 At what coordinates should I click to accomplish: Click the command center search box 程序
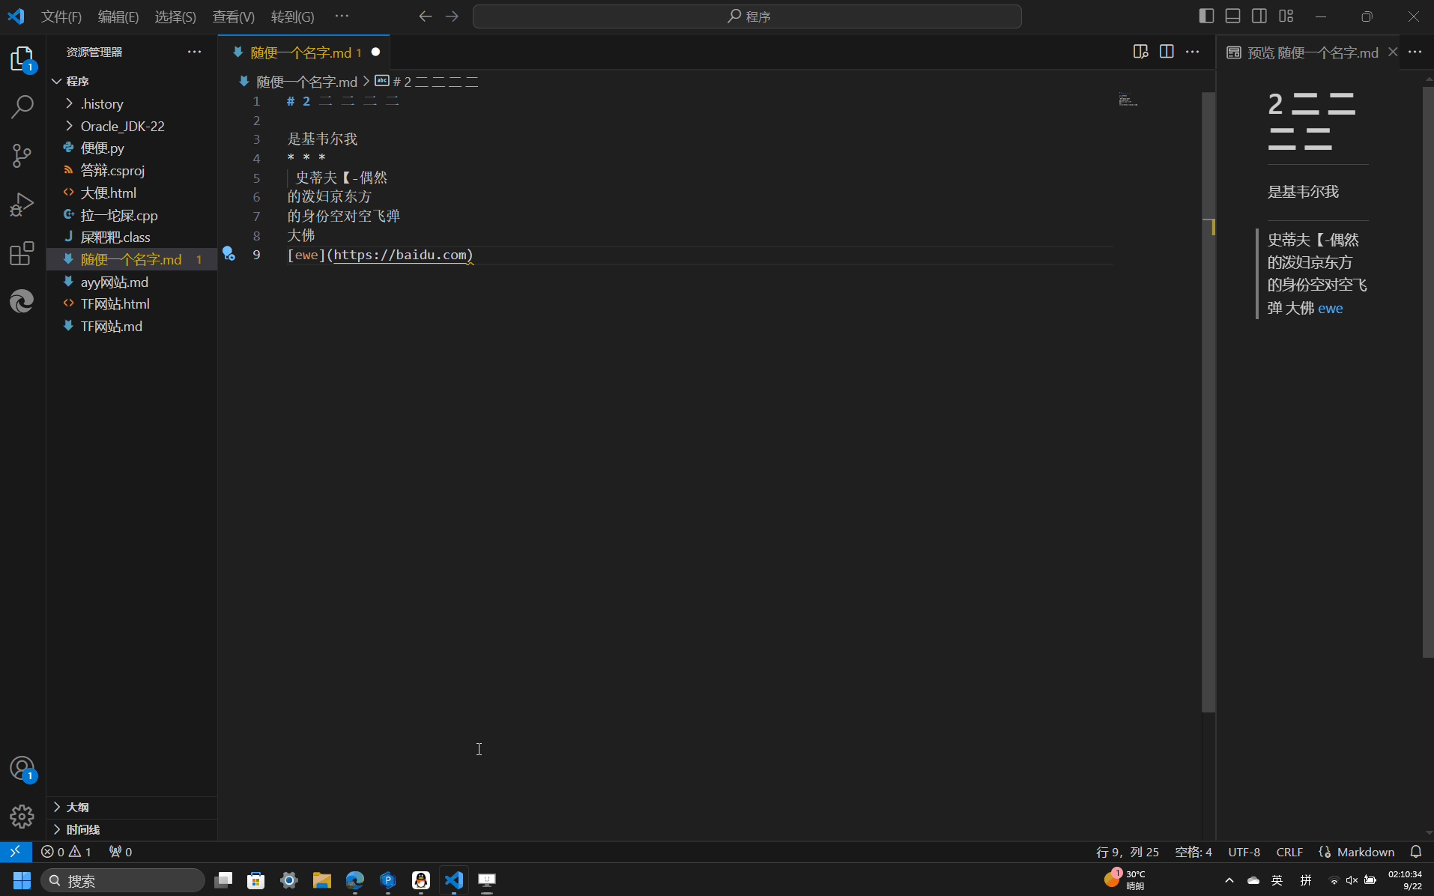point(747,16)
